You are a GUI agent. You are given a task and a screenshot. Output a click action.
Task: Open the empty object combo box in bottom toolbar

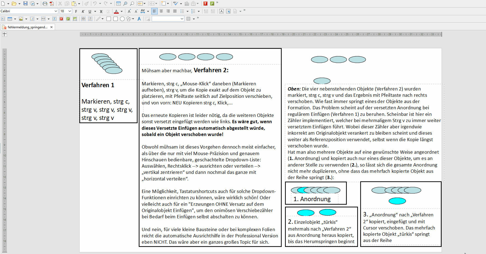[168, 19]
